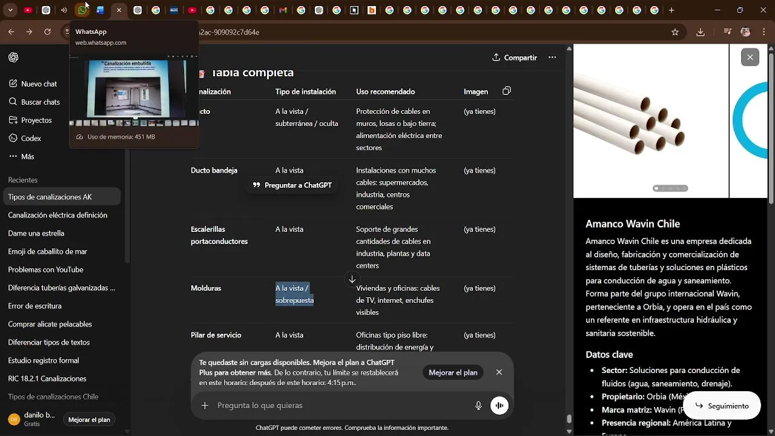Click the microphone dictation icon
775x436 pixels.
pyautogui.click(x=478, y=406)
